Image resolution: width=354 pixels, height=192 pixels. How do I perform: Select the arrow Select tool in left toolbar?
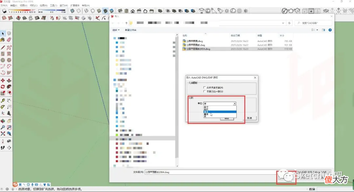(x=3, y=34)
